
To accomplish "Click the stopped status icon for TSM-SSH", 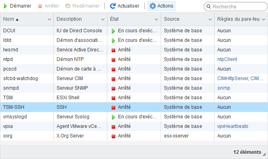I will click(x=113, y=108).
